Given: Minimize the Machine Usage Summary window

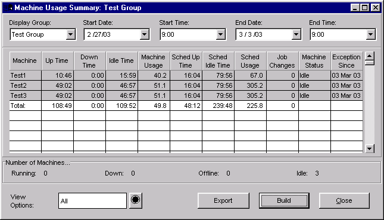Looking at the screenshot, I should (355, 8).
